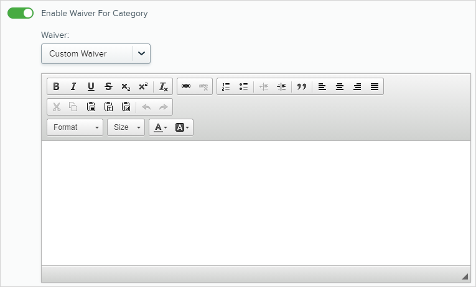The width and height of the screenshot is (476, 287).
Task: Open the Size dropdown
Action: point(126,127)
